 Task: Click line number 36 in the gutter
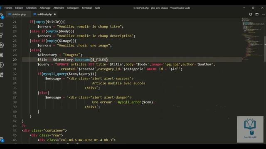(15, 93)
